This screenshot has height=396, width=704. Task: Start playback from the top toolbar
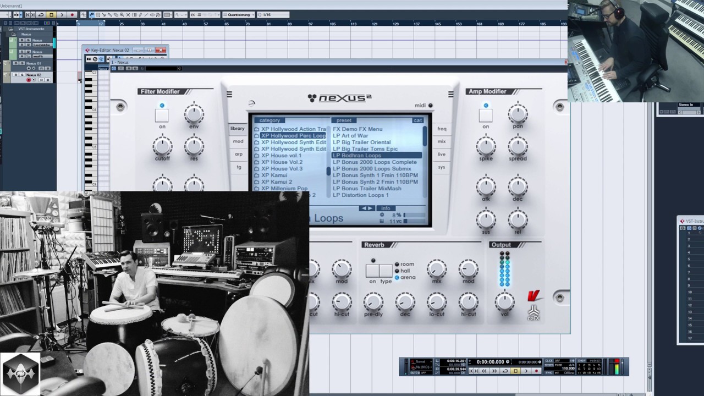pyautogui.click(x=62, y=15)
